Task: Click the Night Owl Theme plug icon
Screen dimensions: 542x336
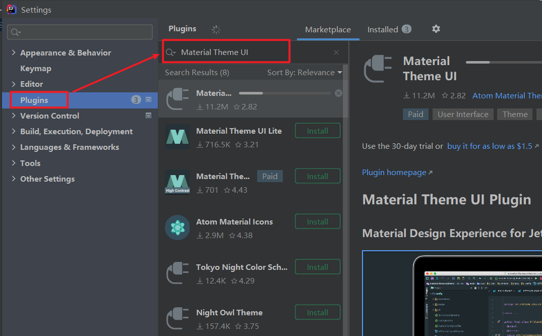Action: pos(177,318)
